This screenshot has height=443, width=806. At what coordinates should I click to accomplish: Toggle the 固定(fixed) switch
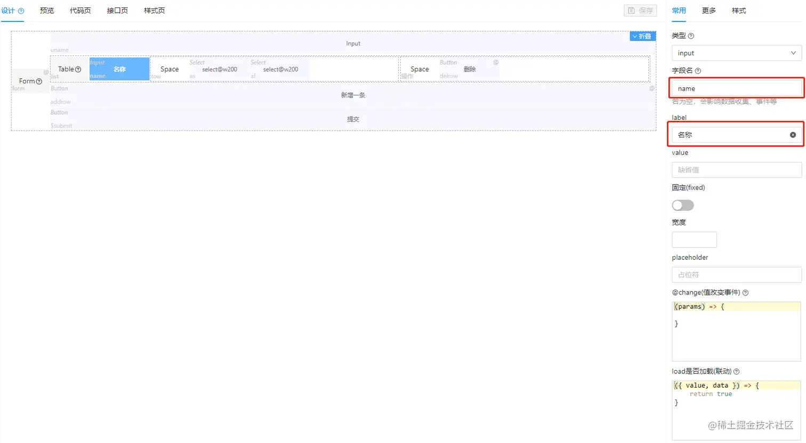point(683,205)
